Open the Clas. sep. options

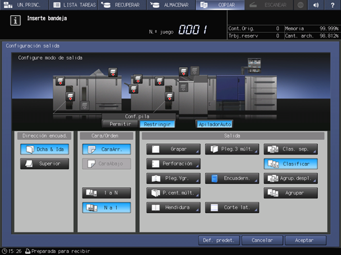tap(291, 149)
